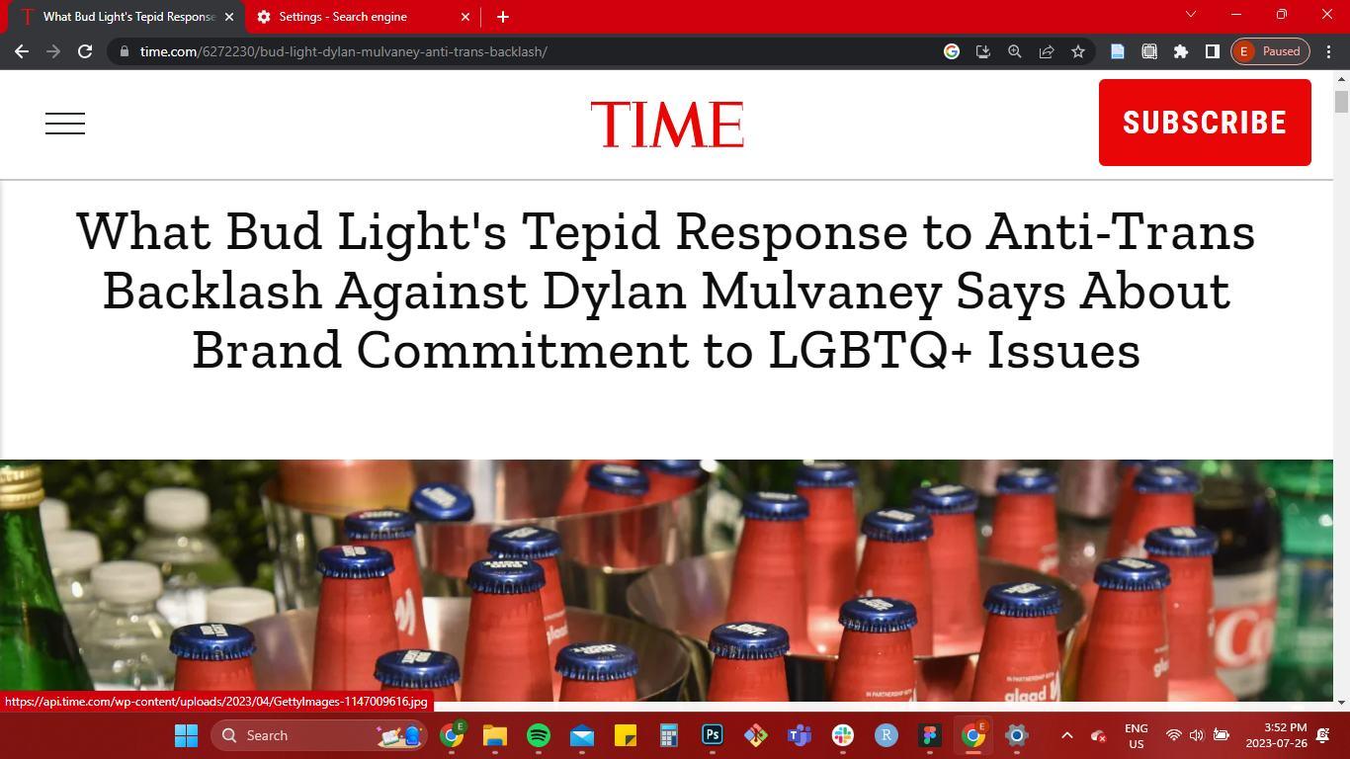Screen dimensions: 1350x759
Task: Show hidden system tray icons
Action: (1066, 735)
